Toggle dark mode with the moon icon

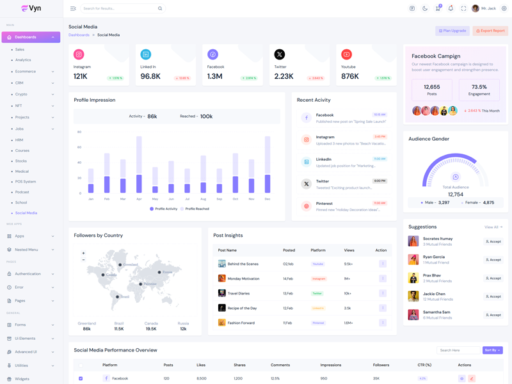pyautogui.click(x=425, y=8)
